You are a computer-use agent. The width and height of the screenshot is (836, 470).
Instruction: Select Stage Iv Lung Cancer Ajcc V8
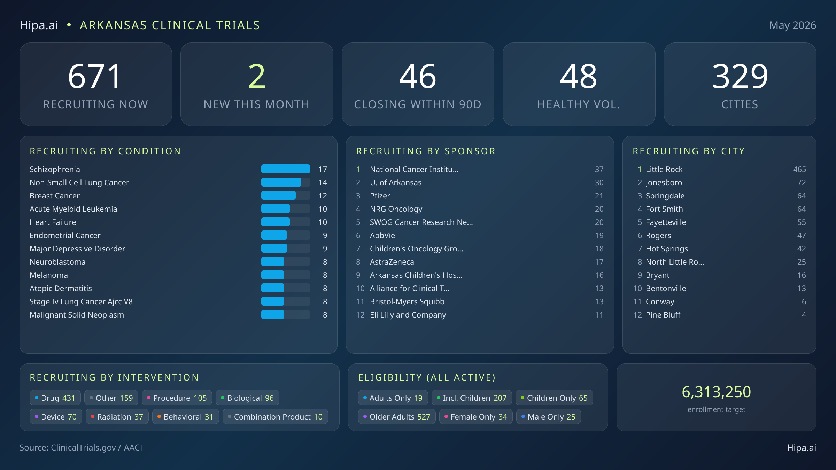click(x=81, y=301)
